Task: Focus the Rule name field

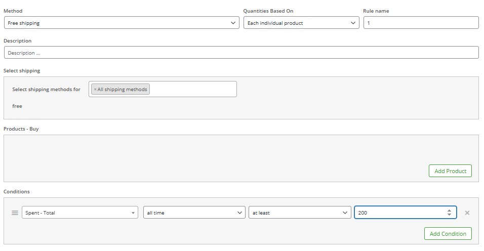Action: pos(421,23)
